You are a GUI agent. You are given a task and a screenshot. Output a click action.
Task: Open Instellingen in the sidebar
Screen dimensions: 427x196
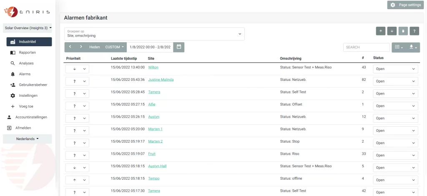pyautogui.click(x=28, y=95)
